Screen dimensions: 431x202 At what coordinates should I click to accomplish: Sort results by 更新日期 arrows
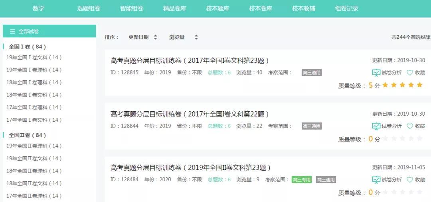pos(155,37)
